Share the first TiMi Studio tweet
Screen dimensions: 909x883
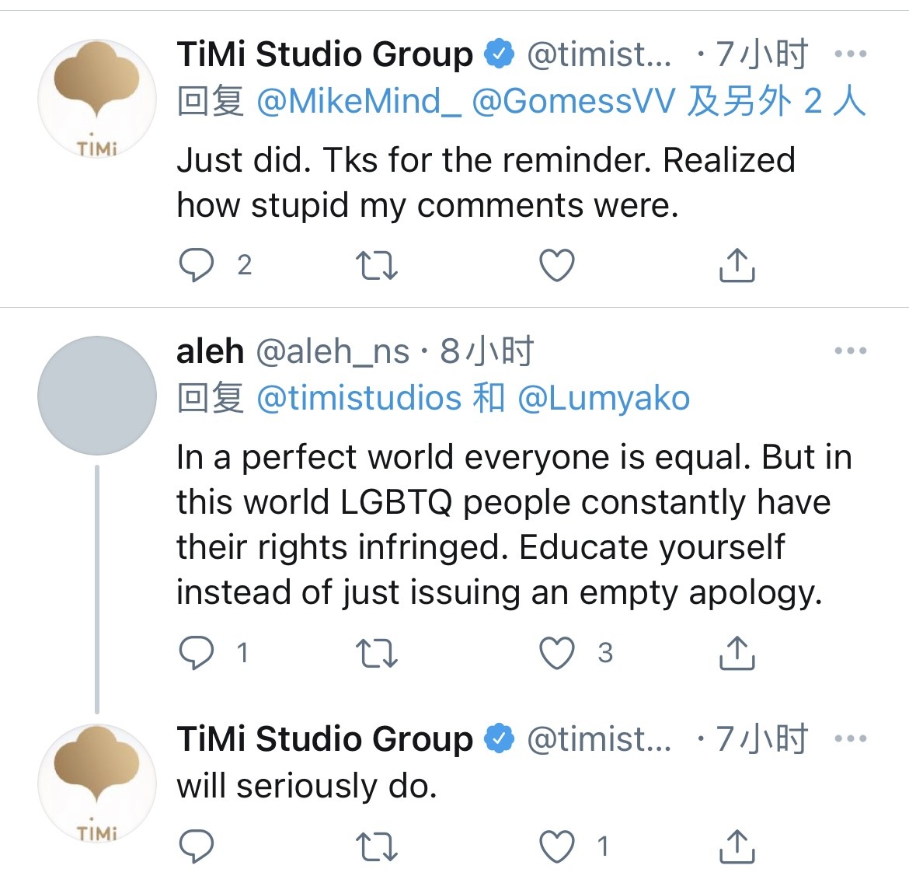[x=737, y=266]
